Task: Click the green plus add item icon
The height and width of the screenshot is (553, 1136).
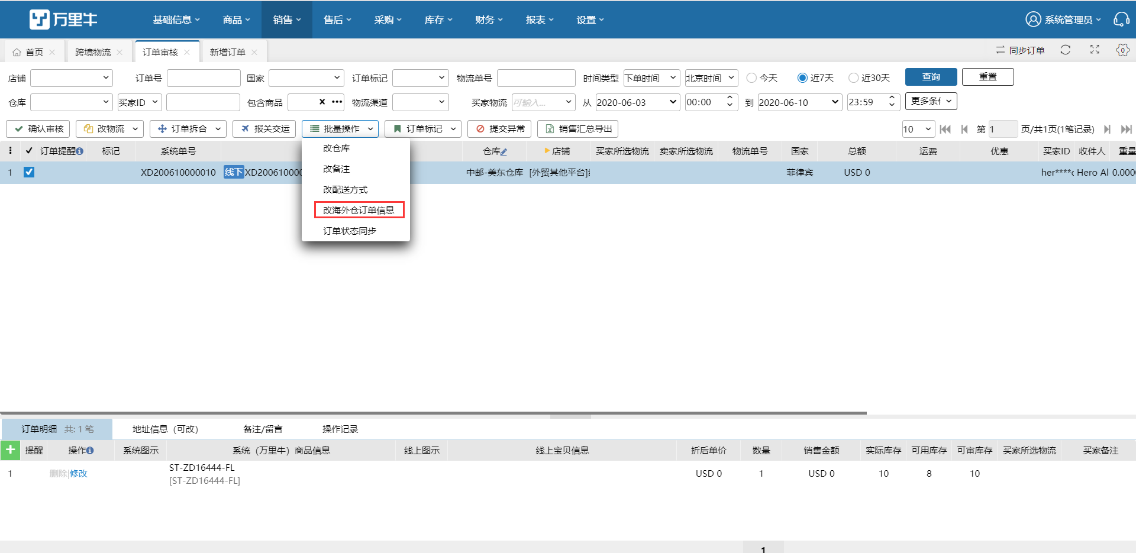Action: coord(10,450)
